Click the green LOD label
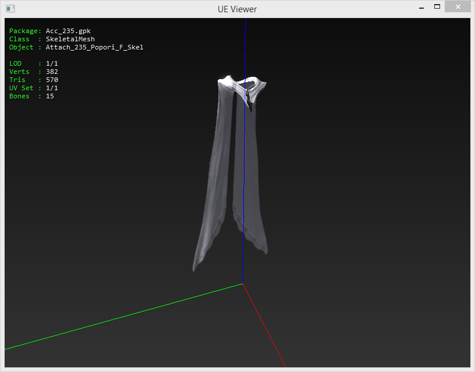This screenshot has width=475, height=372. [15, 63]
